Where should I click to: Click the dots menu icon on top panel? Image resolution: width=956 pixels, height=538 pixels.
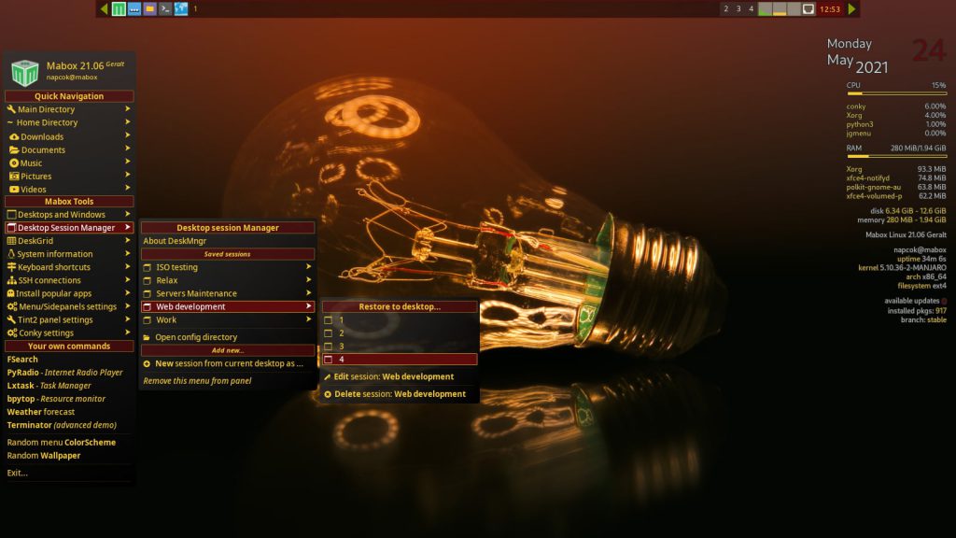(x=134, y=7)
